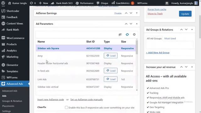Toggle hidden ad units visibility icon
Viewport: 201px width, 113px height.
[x=120, y=35]
